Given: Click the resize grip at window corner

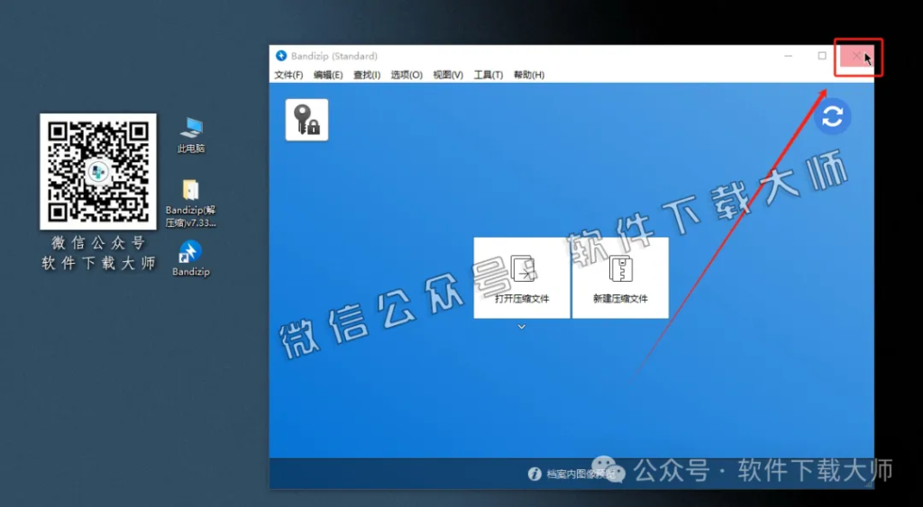Looking at the screenshot, I should click(x=869, y=483).
